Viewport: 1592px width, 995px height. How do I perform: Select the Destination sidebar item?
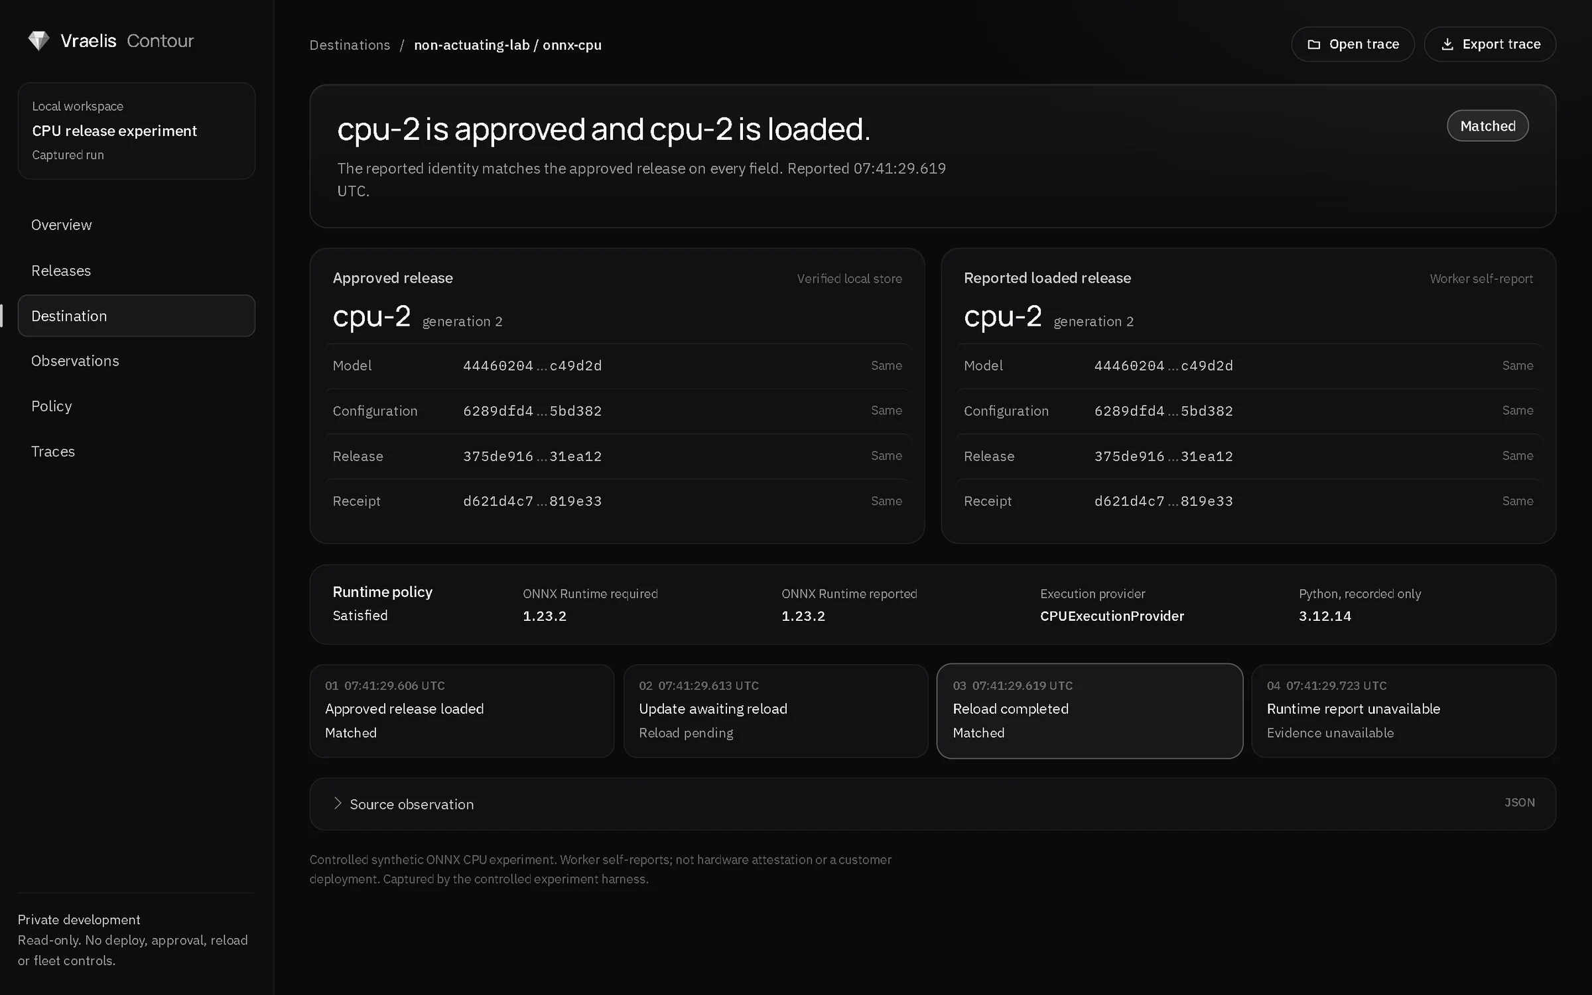click(136, 316)
